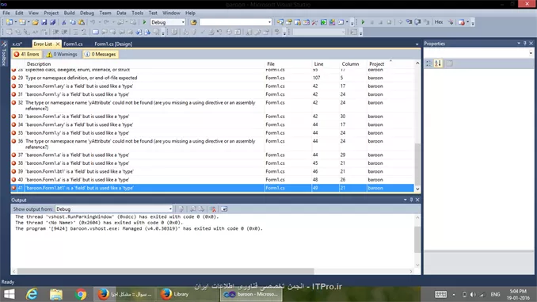Screen dimensions: 537x302
Task: Open the Properties panel window position dropdown
Action: 519,44
